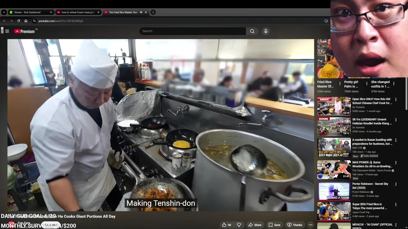Viewport: 408px width, 229px height.
Task: Close The Fried Rice Master tab
Action: 146,12
